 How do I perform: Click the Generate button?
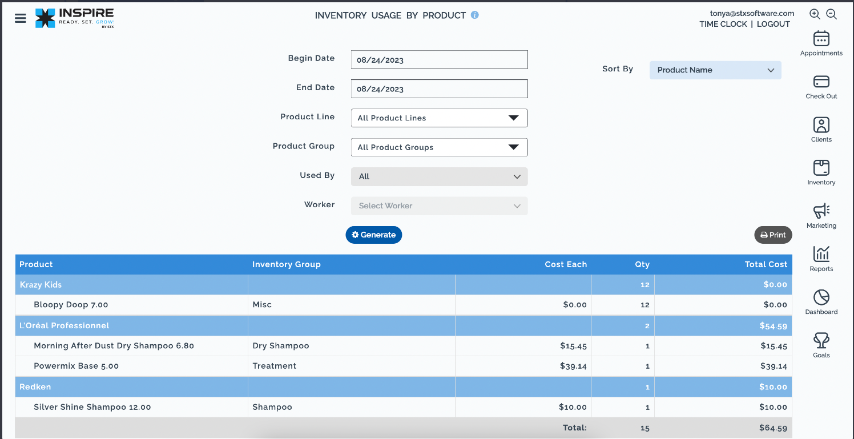374,235
